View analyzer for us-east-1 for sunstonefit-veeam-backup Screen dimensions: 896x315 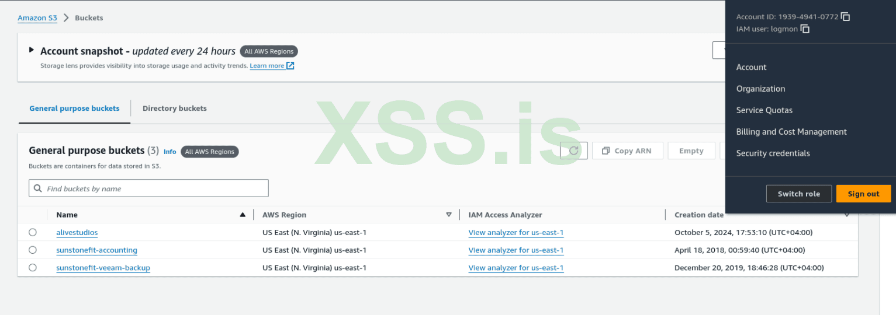point(516,268)
